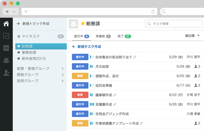204x131 pixels.
Task: Click the add user icon in sidebar
Action: tap(6, 73)
